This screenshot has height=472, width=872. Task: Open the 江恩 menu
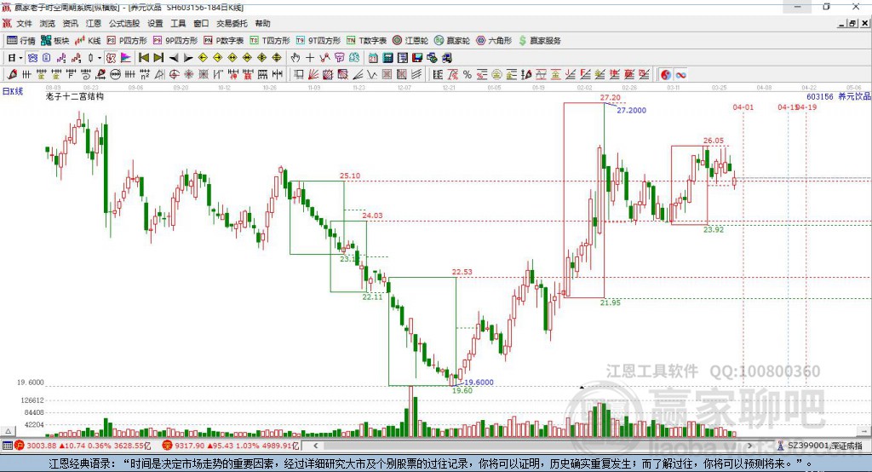click(94, 23)
